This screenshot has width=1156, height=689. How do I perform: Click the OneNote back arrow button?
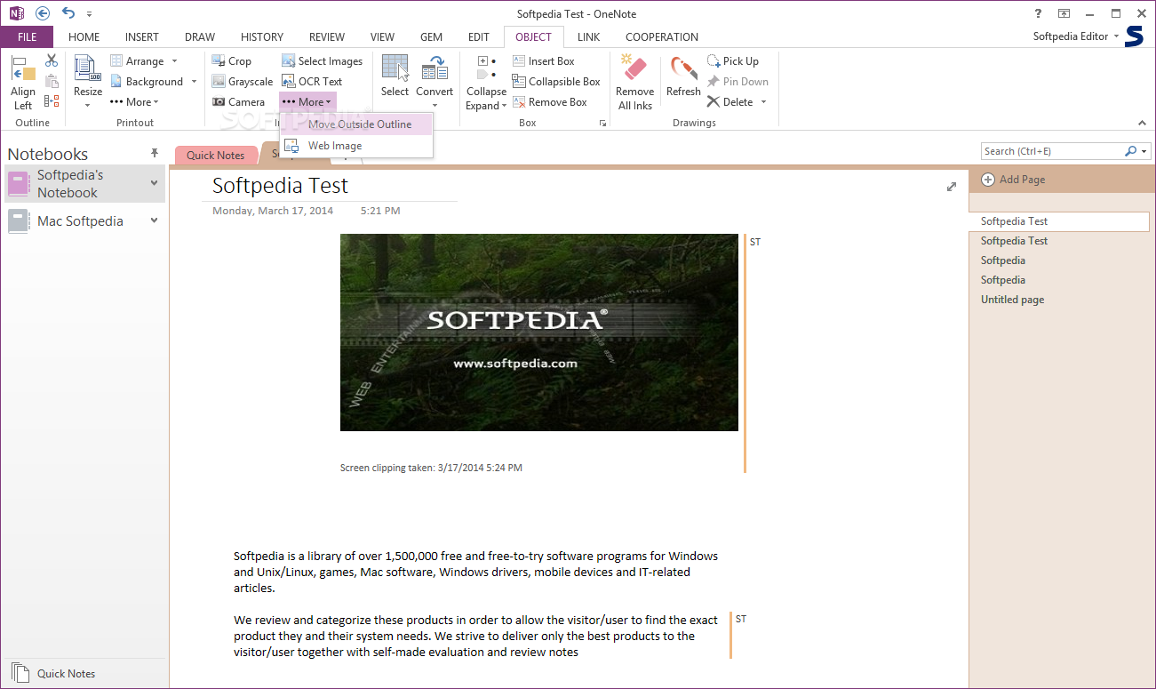coord(42,13)
